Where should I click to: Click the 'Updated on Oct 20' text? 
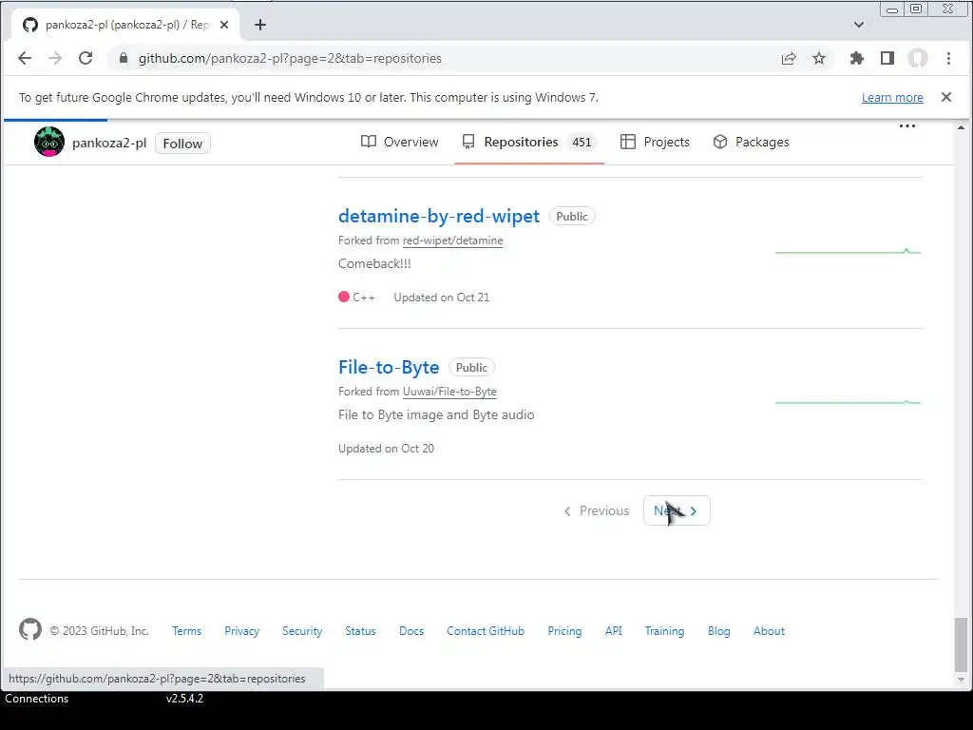386,449
